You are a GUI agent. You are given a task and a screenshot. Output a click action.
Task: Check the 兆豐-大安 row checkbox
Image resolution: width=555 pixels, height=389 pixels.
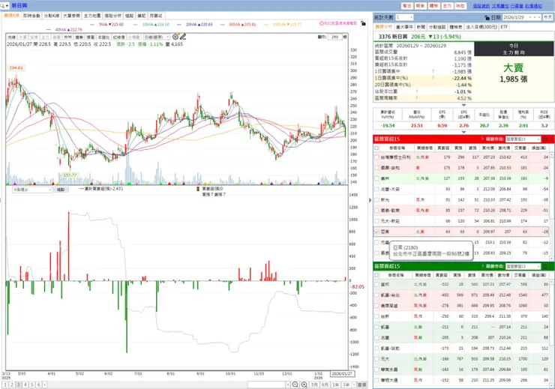pos(376,189)
